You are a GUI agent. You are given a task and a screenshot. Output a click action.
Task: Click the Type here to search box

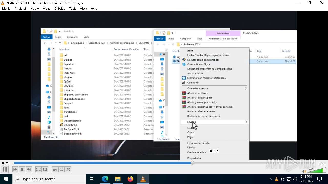click(x=49, y=179)
